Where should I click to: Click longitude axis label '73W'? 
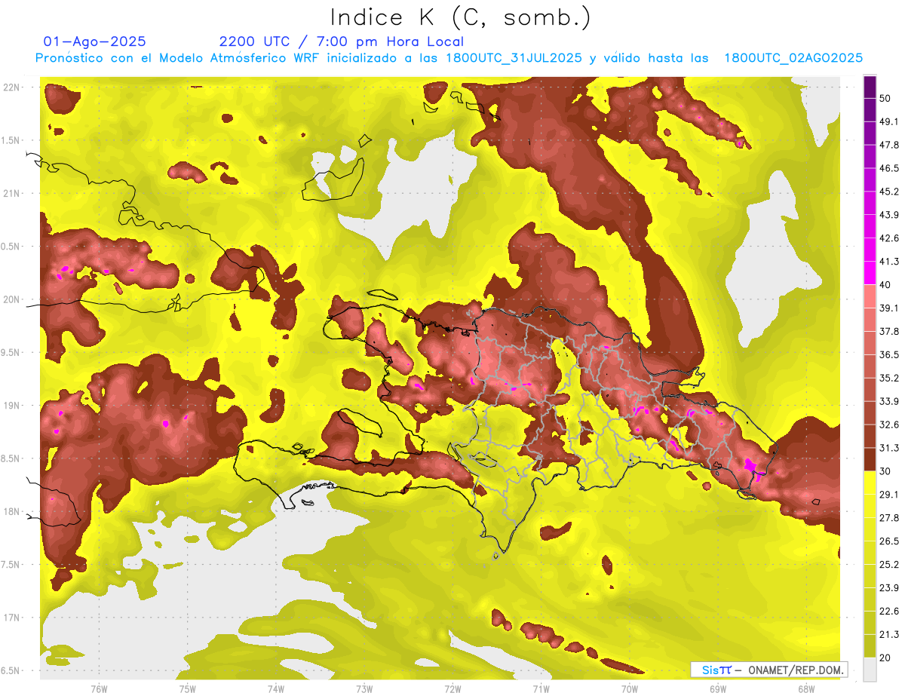click(364, 688)
